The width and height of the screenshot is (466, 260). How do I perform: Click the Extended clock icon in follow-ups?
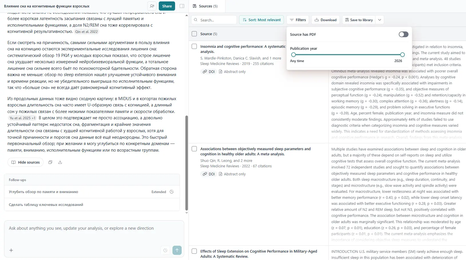point(172,192)
